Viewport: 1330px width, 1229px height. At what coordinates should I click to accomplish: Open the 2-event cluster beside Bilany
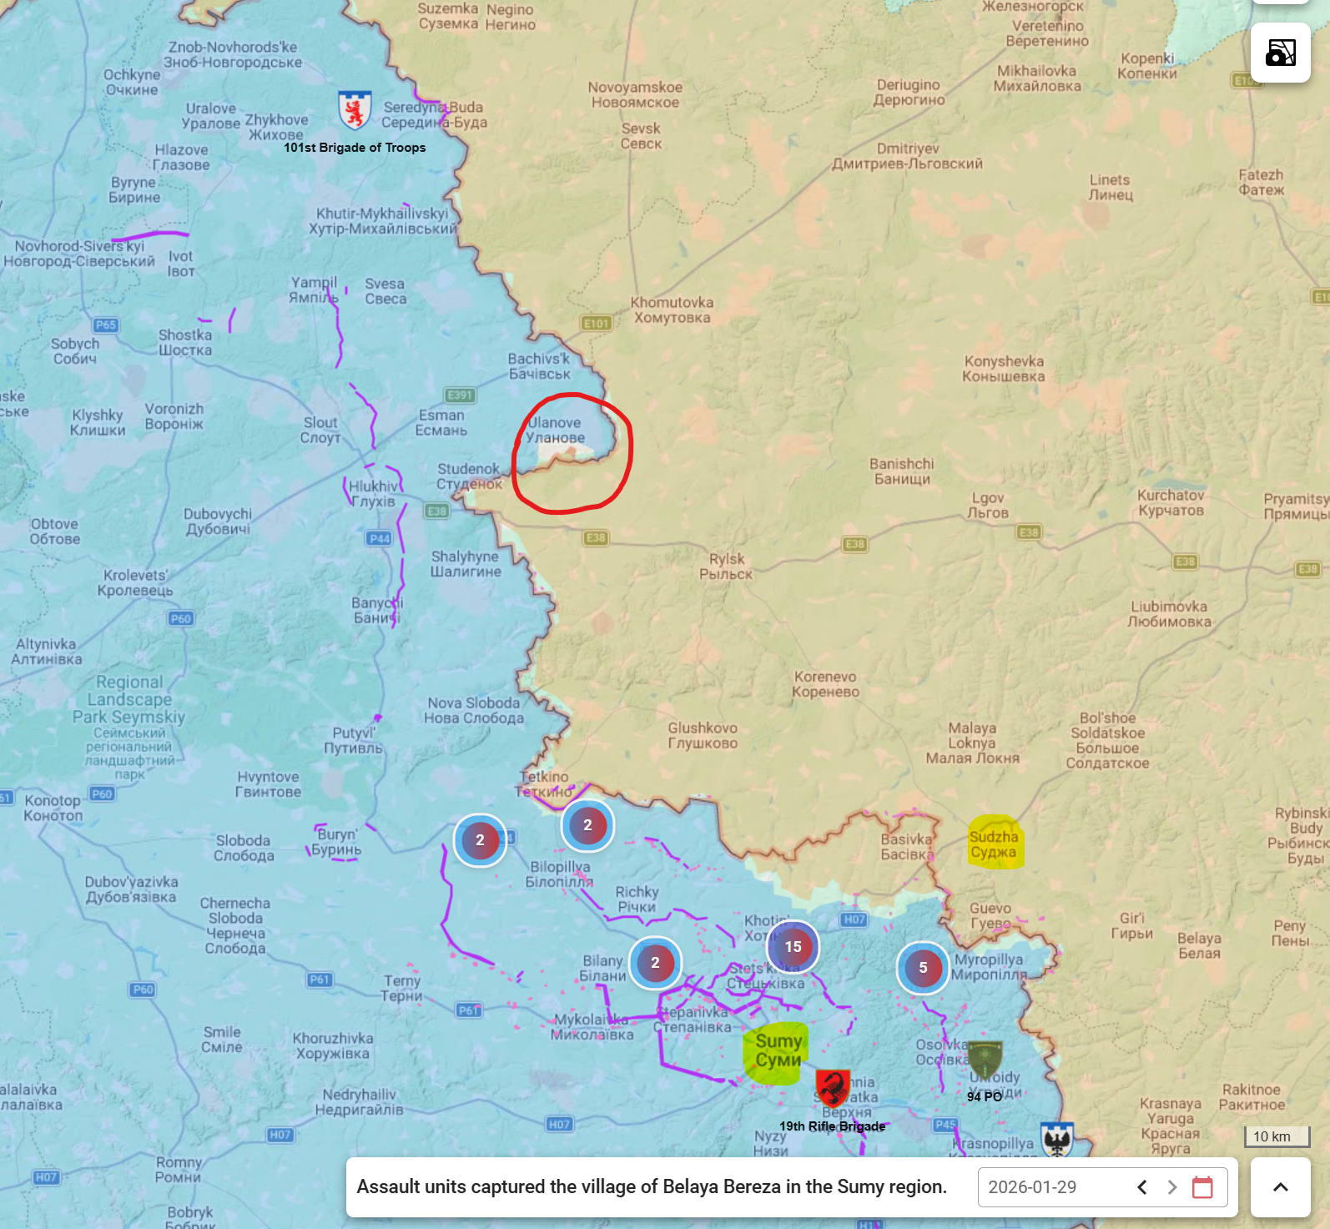click(655, 962)
